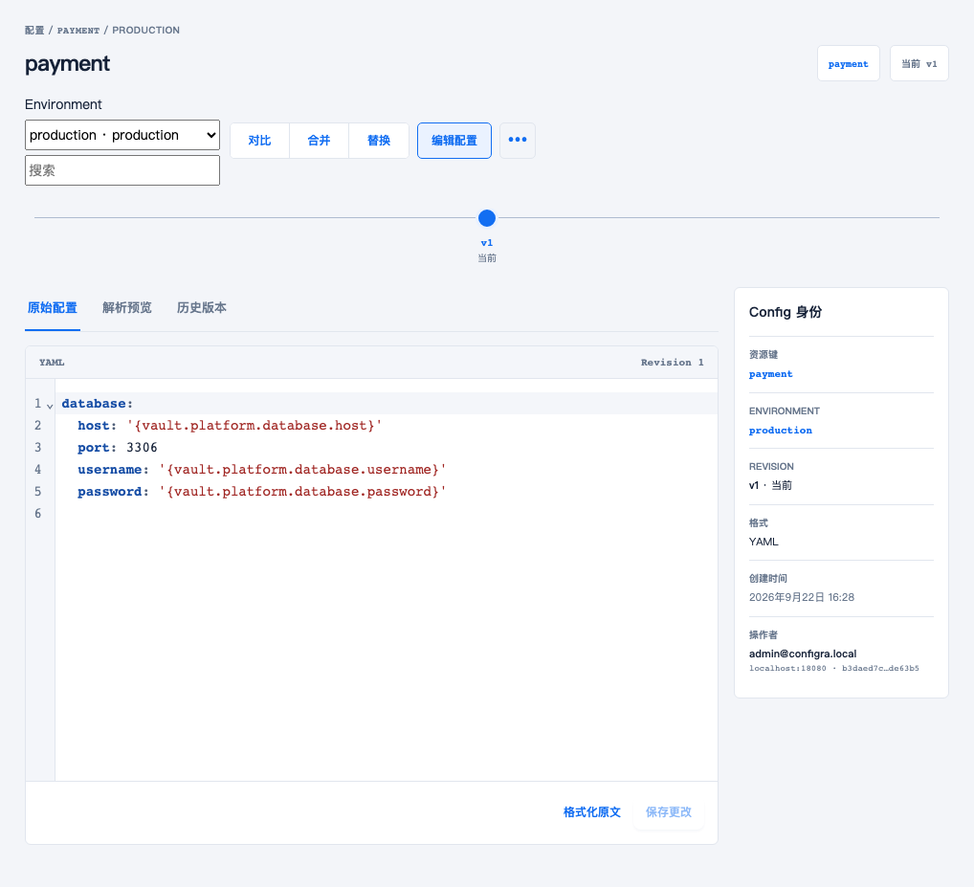This screenshot has width=974, height=887.
Task: Click 格式化原文 format source button
Action: [x=591, y=811]
